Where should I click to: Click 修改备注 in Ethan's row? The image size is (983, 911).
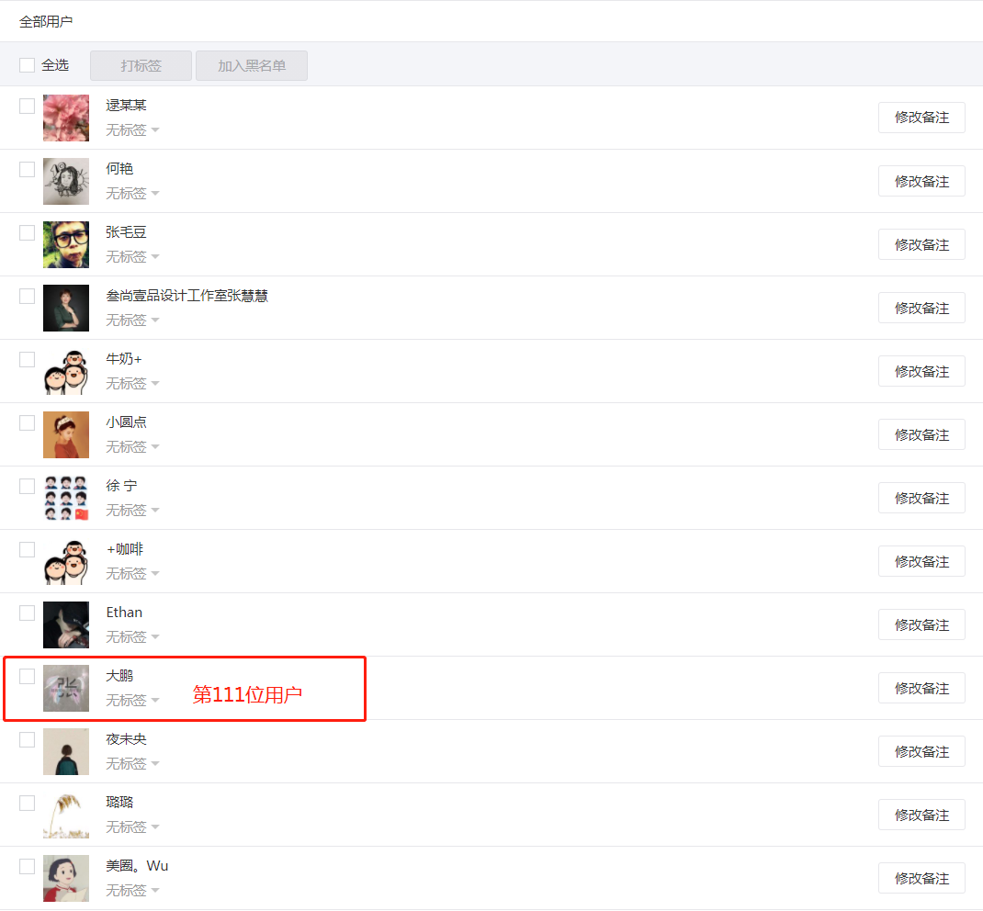pos(921,624)
